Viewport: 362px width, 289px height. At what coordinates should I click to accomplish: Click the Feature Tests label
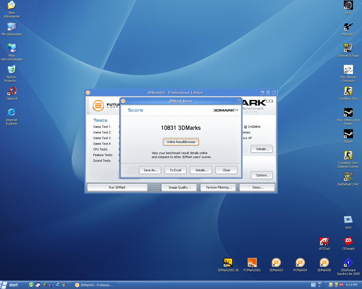pos(103,155)
